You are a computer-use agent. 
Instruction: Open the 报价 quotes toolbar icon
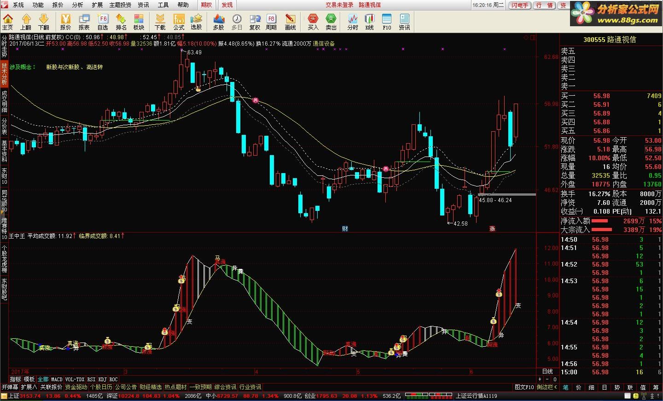point(66,22)
